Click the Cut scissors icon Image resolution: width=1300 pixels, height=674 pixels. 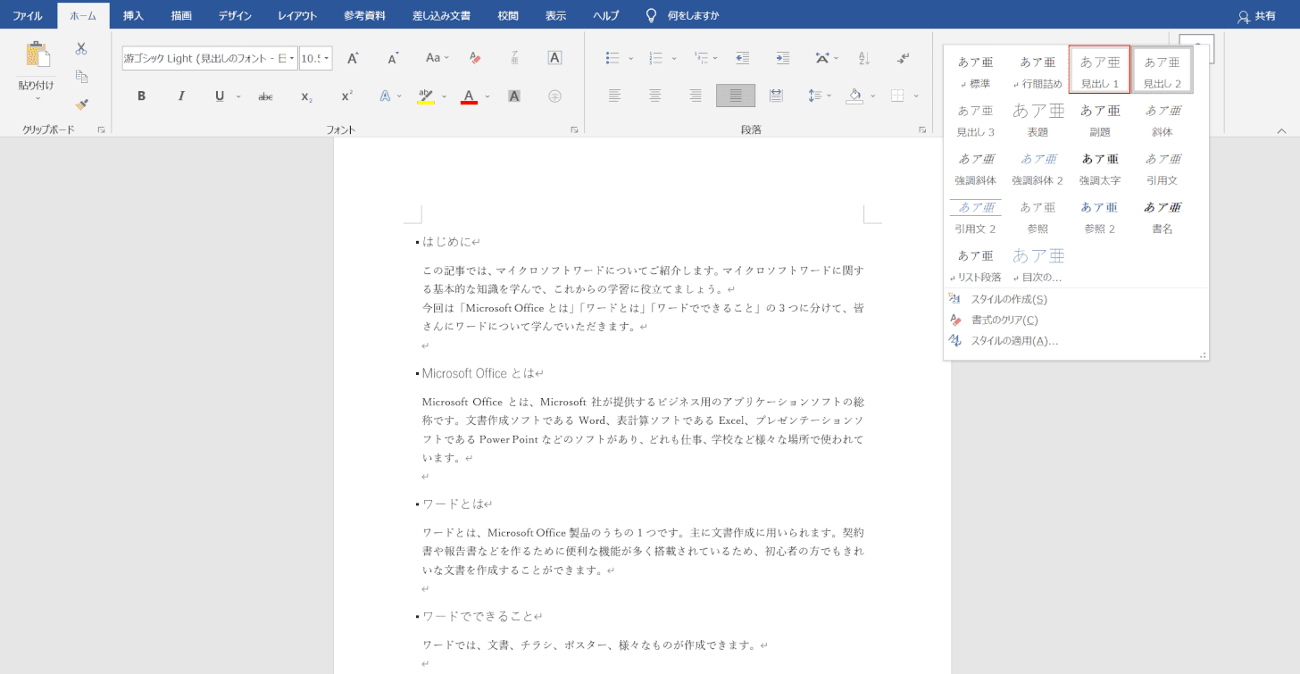point(81,48)
